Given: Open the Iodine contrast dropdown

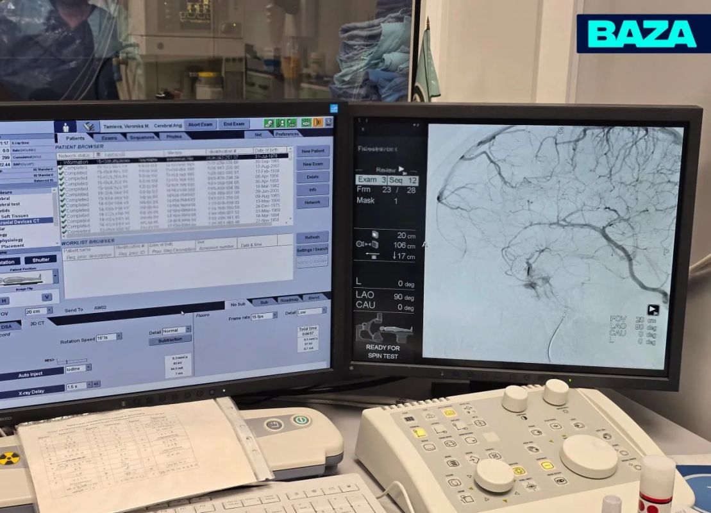Looking at the screenshot, I should pos(78,369).
